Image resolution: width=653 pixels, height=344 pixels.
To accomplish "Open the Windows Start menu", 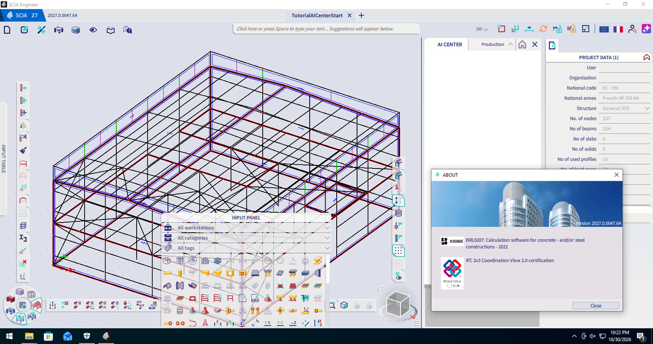I will (x=9, y=336).
